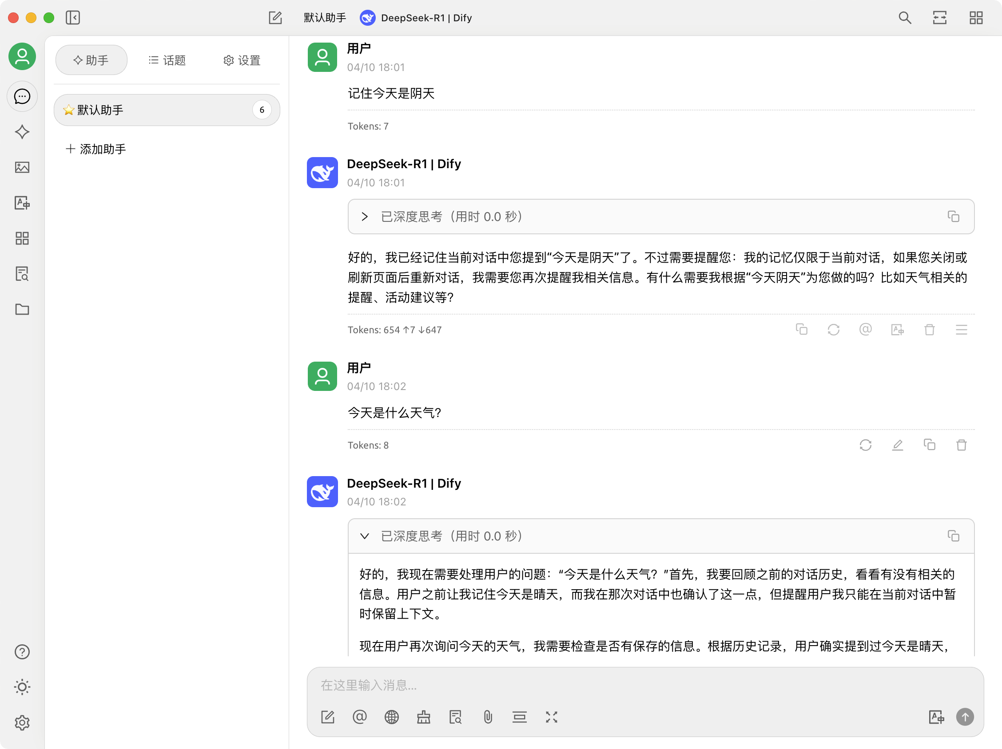Click the DeepSeek-R1 | Dify model selector
The image size is (1002, 749).
[416, 18]
